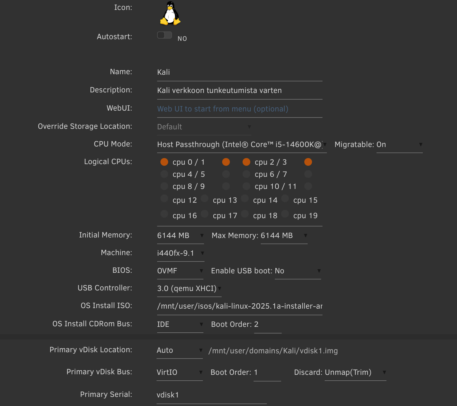Expand the Max Memory dropdown
This screenshot has height=406, width=457.
[x=284, y=236]
